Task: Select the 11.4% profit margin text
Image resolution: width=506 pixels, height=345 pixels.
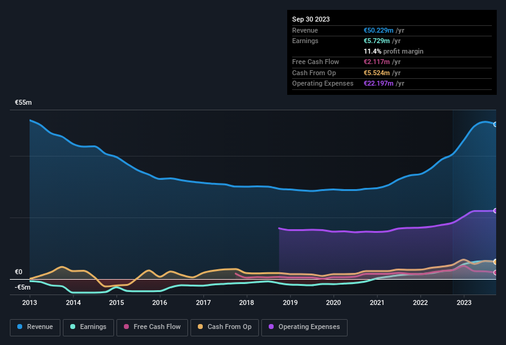Action: click(393, 51)
